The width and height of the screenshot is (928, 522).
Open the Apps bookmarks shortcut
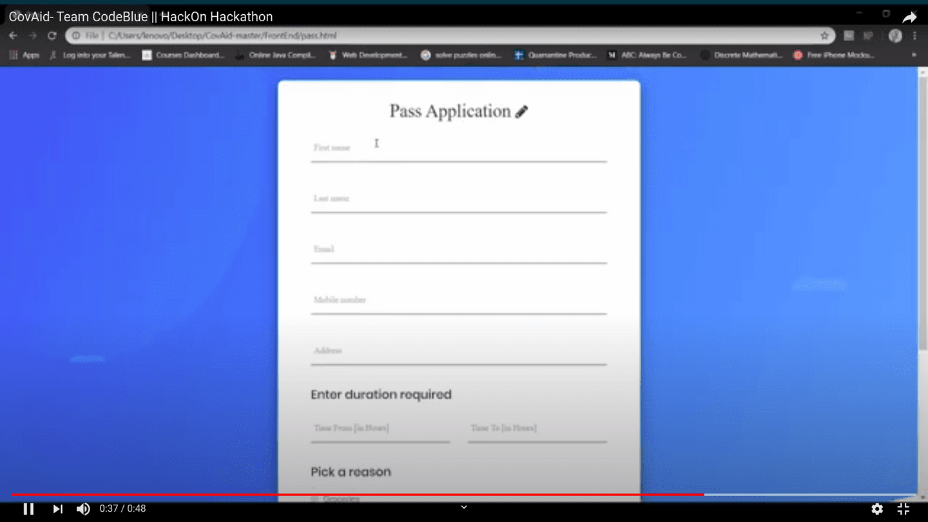point(24,55)
